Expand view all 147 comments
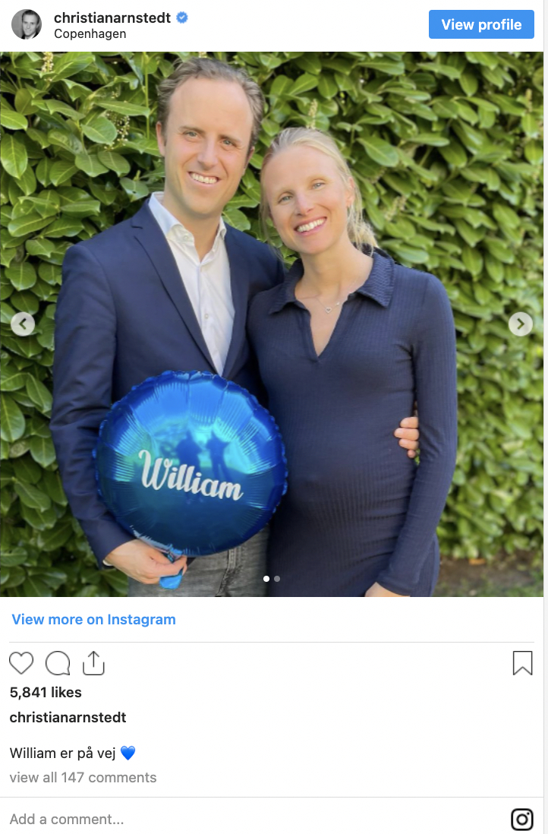This screenshot has width=548, height=834. (83, 778)
